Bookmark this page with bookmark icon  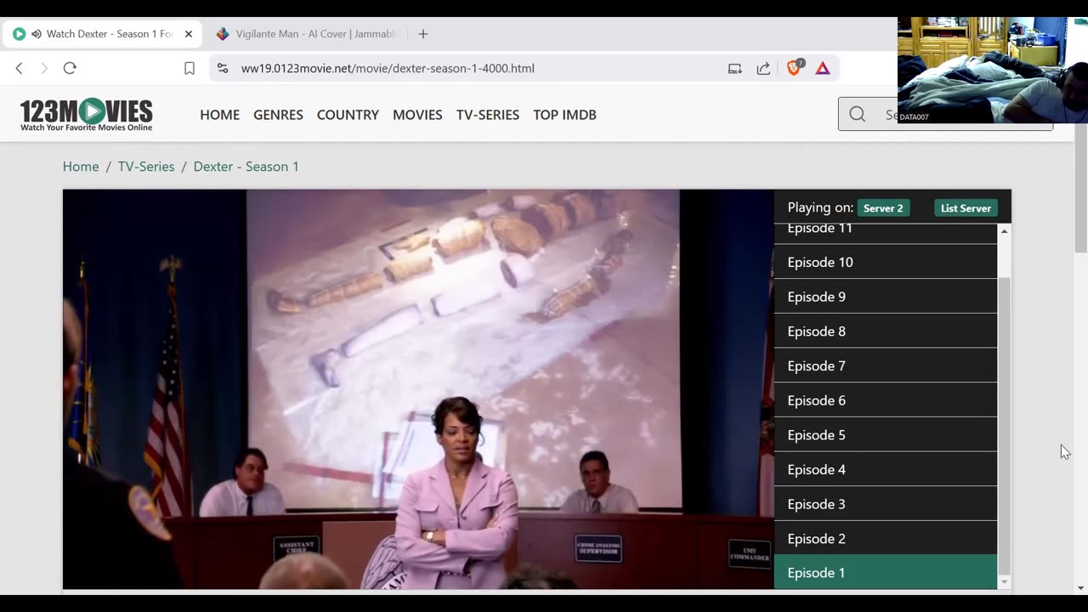190,68
